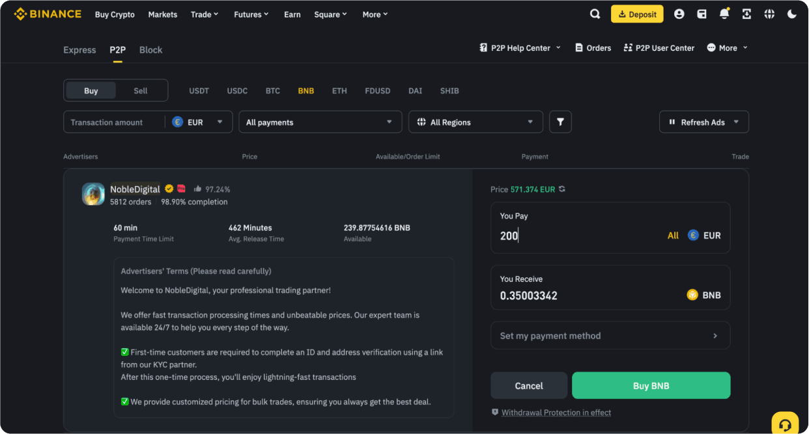The width and height of the screenshot is (809, 434).
Task: Click the app download QR icon
Action: [x=746, y=14]
